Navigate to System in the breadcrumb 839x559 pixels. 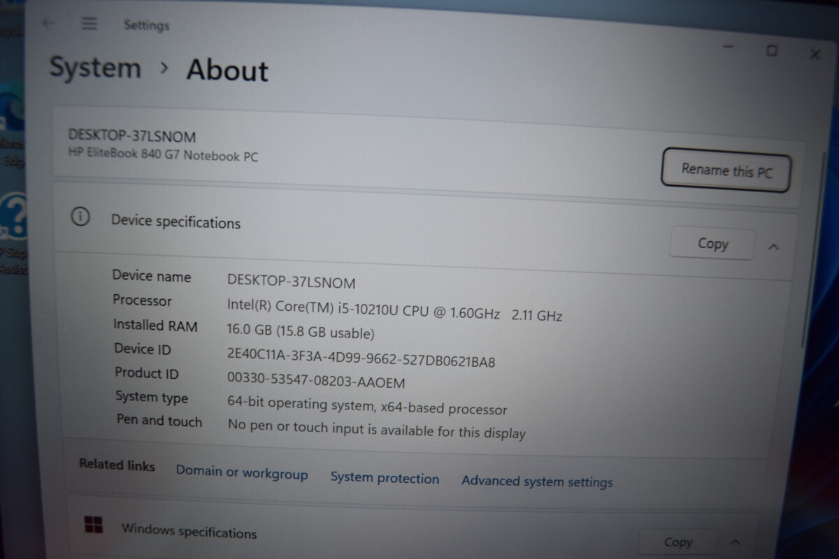[95, 68]
